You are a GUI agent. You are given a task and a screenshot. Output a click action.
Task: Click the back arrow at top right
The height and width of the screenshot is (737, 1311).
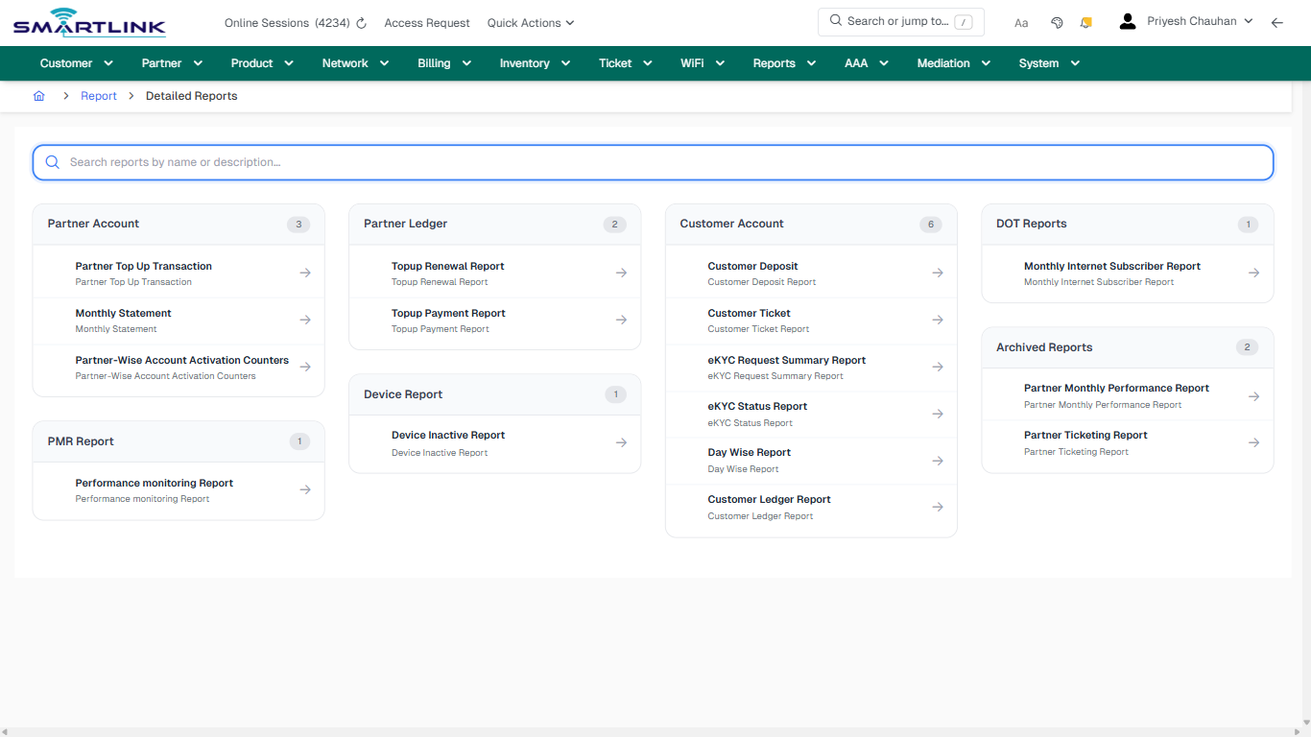coord(1277,22)
